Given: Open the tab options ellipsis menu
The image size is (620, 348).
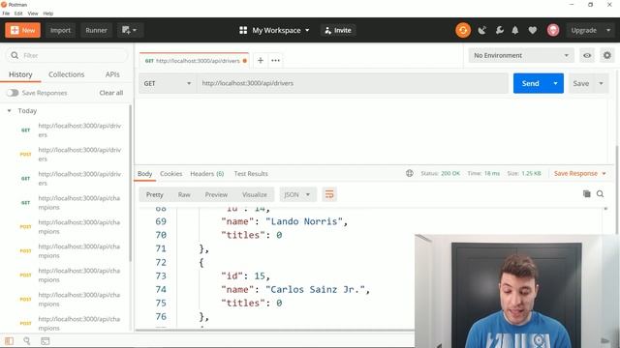Looking at the screenshot, I should [x=275, y=60].
